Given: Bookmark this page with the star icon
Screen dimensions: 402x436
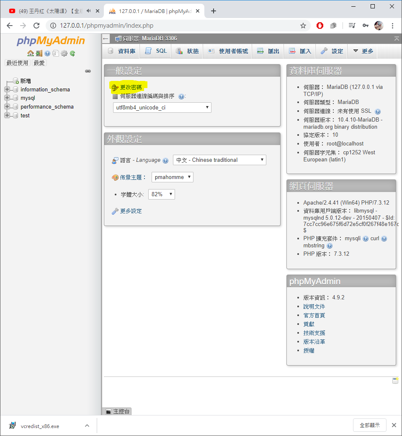Looking at the screenshot, I should click(303, 26).
